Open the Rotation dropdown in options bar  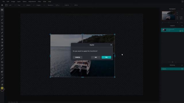tap(57, 5)
